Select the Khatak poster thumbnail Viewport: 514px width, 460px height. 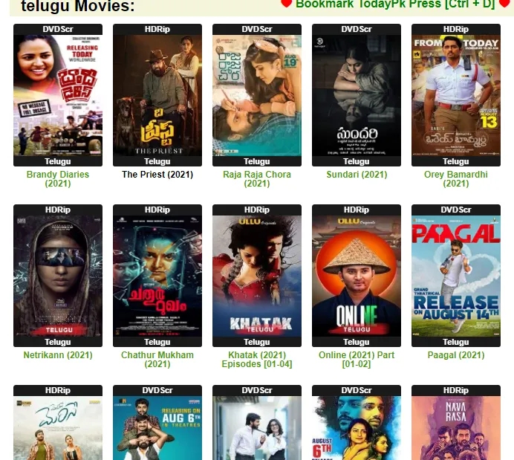(257, 276)
